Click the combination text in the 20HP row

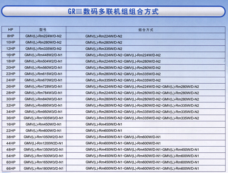pyautogui.click(x=123, y=68)
